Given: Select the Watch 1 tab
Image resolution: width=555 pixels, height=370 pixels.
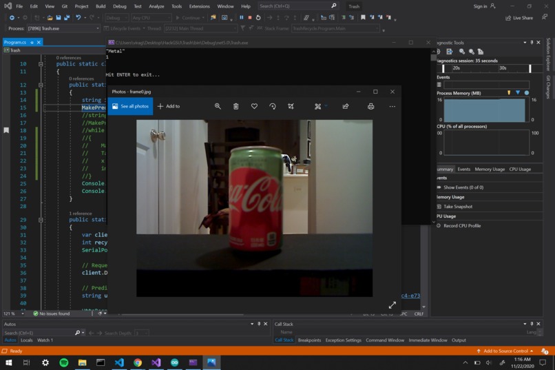Looking at the screenshot, I should pyautogui.click(x=45, y=340).
